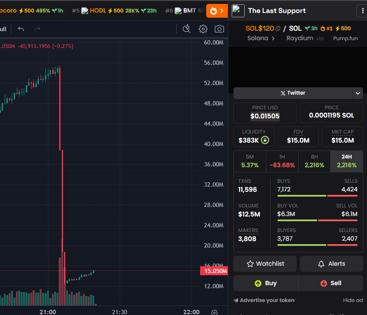This screenshot has width=367, height=315.
Task: Select the 1H timeframe tab
Action: pyautogui.click(x=282, y=161)
